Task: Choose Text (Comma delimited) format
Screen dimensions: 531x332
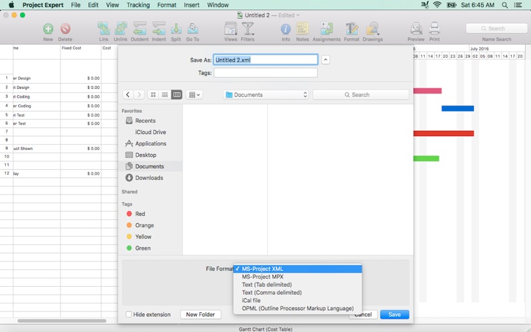Action: click(297, 292)
